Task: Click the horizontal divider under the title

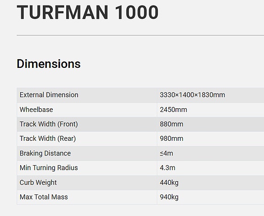Action: pyautogui.click(x=140, y=35)
